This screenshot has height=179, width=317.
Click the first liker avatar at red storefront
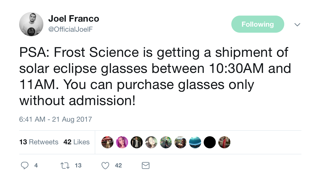[107, 142]
